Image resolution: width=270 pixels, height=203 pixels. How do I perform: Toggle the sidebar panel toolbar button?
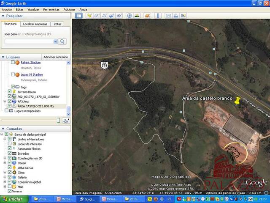tap(79, 16)
